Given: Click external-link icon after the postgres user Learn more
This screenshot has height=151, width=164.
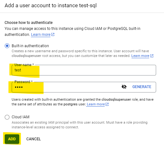Looking at the screenshot, I should [107, 104].
